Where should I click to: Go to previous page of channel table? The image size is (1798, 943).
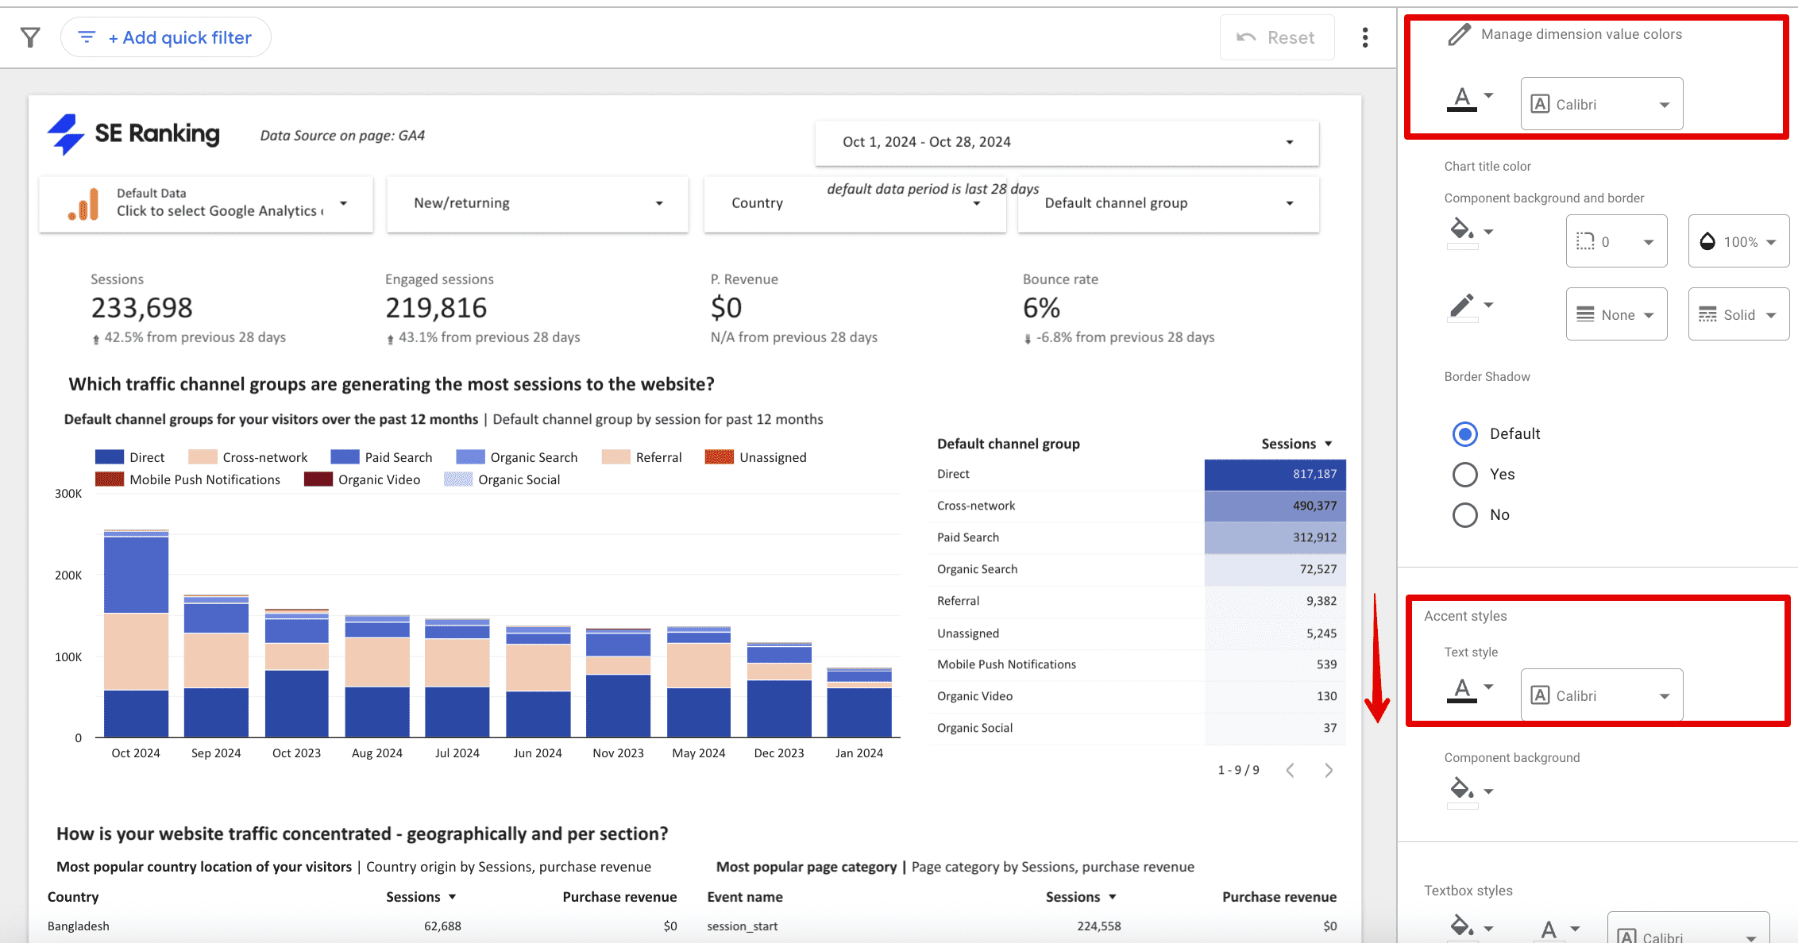(1291, 771)
